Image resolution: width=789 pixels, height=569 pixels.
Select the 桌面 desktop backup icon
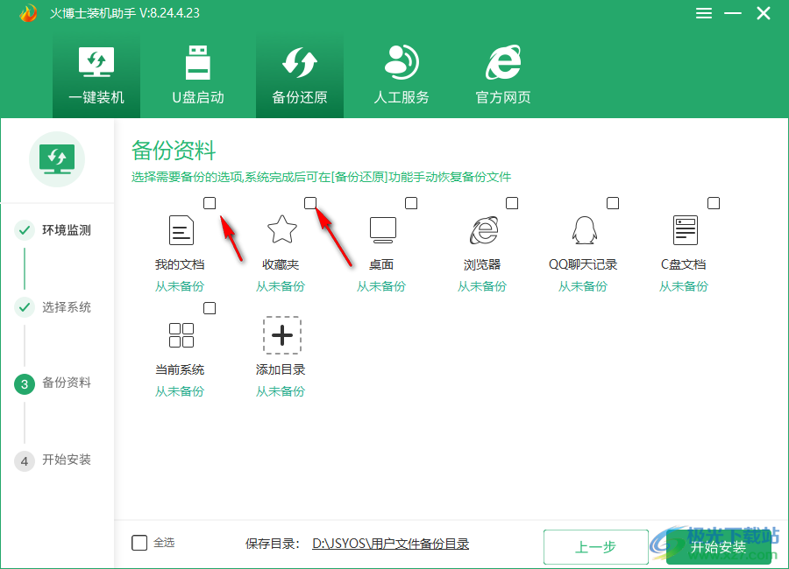tap(382, 230)
